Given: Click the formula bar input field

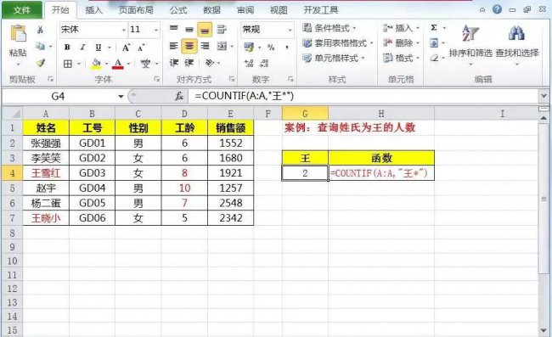Looking at the screenshot, I should click(x=363, y=96).
